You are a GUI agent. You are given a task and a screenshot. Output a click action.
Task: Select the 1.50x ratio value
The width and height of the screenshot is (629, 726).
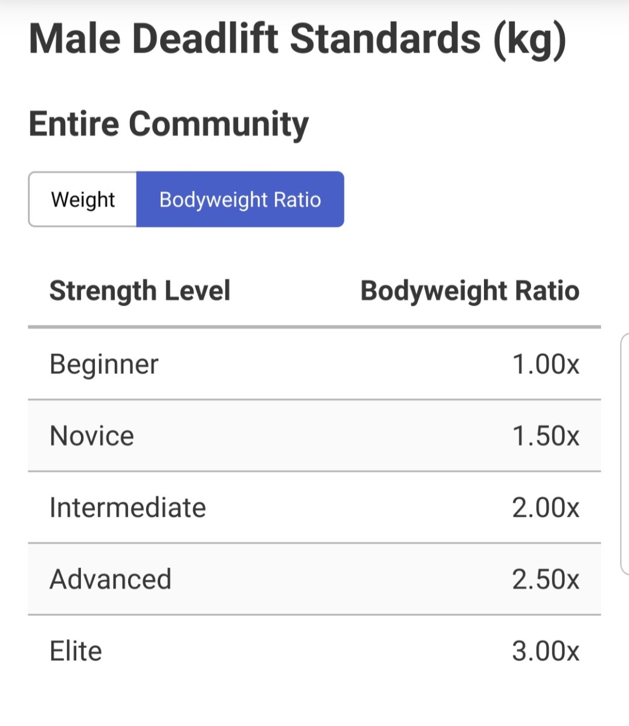pyautogui.click(x=545, y=436)
